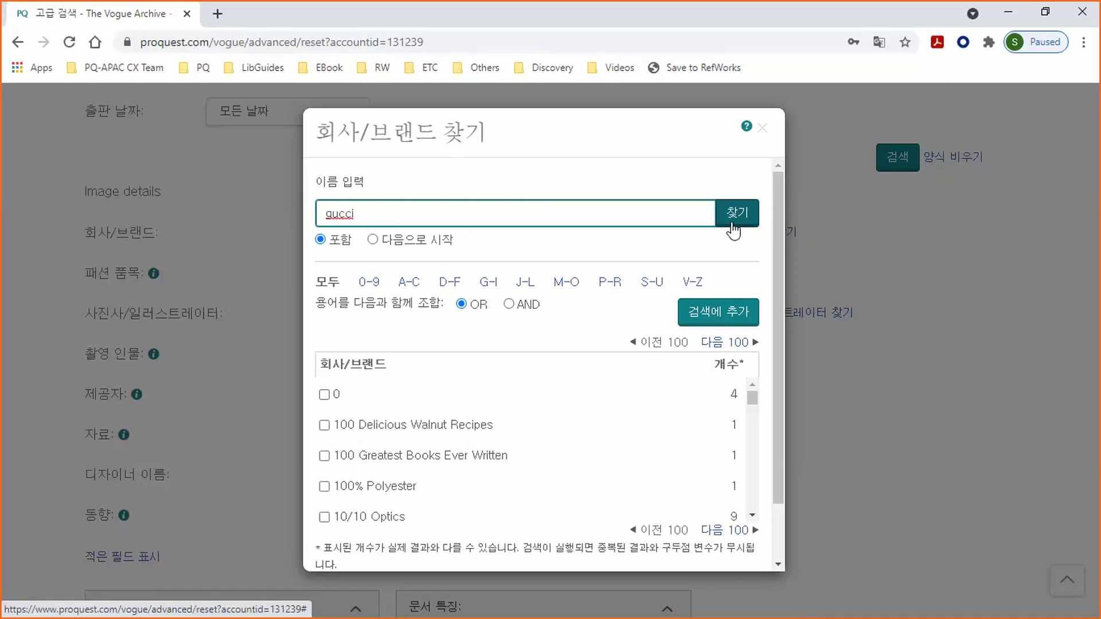This screenshot has width=1101, height=619.
Task: Open a new browser tab
Action: pos(217,14)
